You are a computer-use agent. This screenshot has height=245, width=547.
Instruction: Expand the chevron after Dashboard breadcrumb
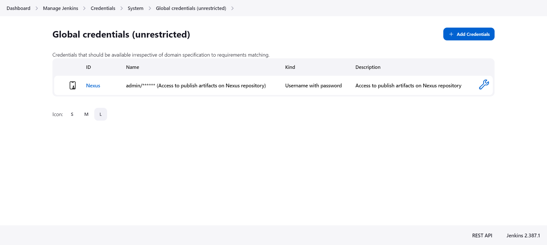click(37, 8)
